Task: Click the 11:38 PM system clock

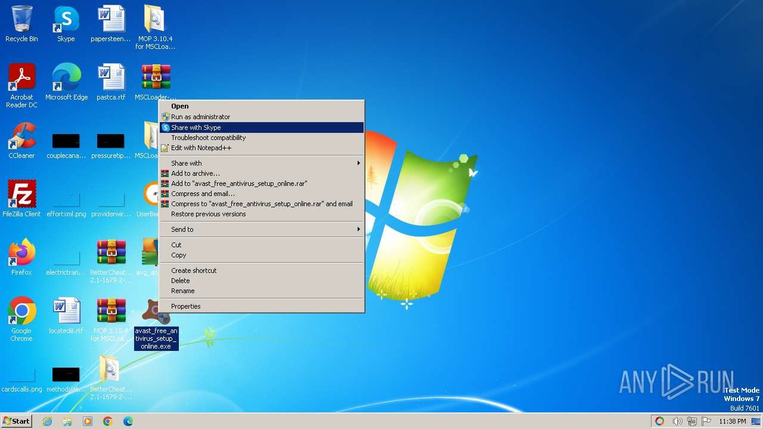Action: tap(732, 421)
